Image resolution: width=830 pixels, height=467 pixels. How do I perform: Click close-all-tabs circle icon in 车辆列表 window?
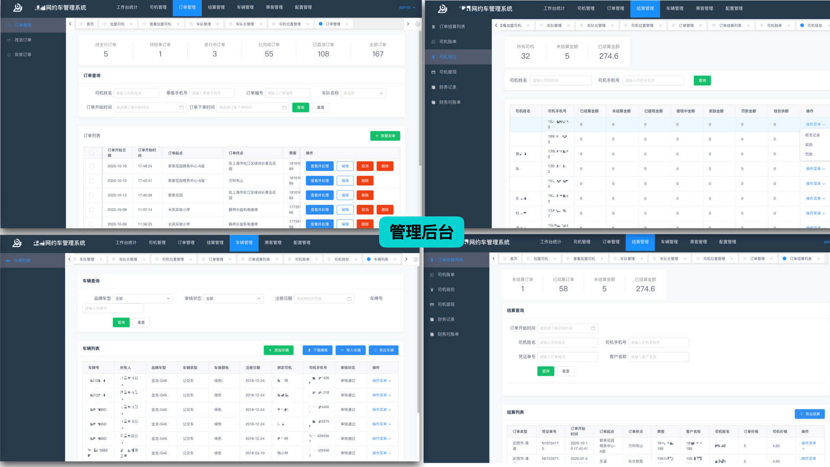(416, 259)
